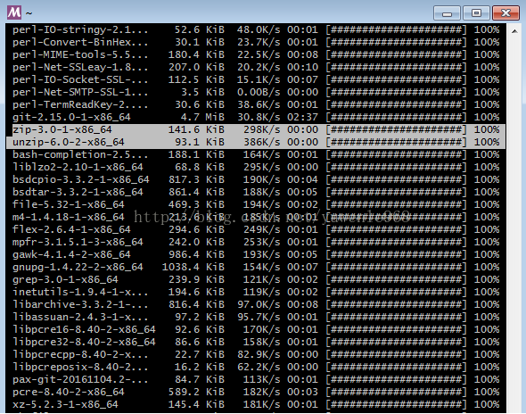
Task: Click the 986.4 KiB size of gawk
Action: coord(196,254)
